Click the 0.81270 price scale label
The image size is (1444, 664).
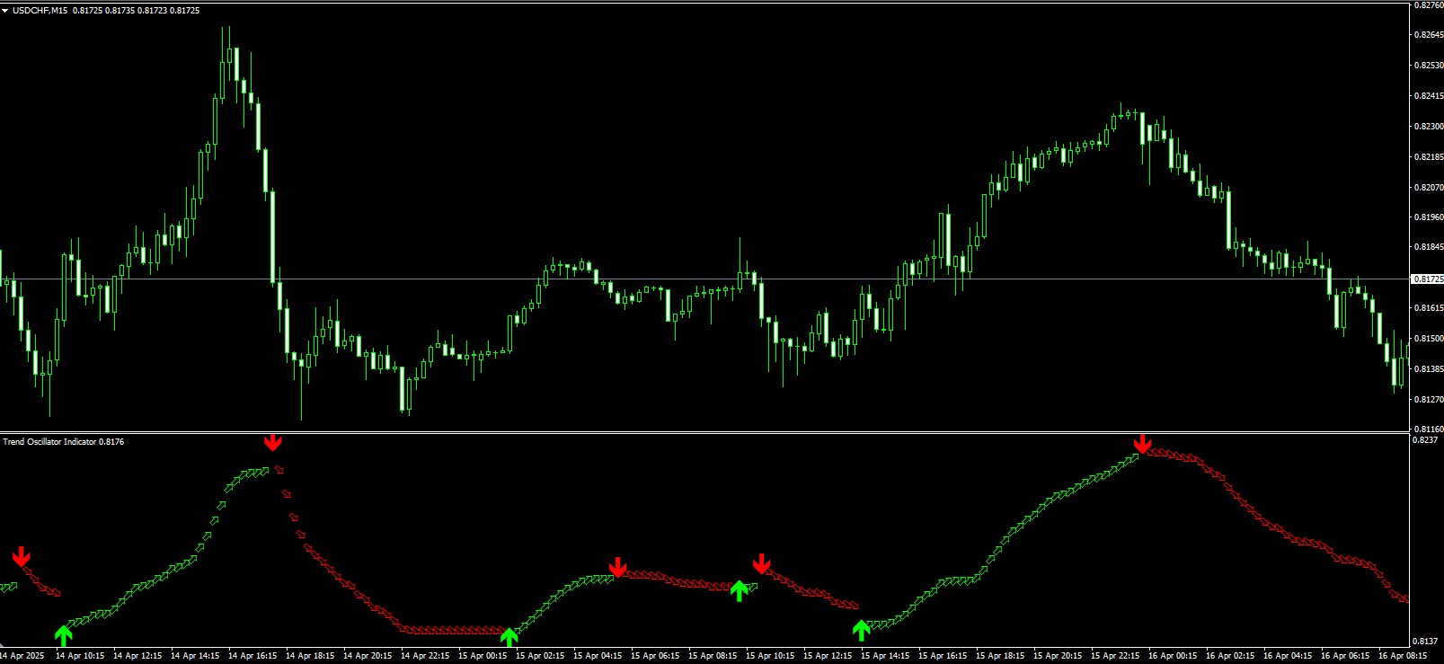(1428, 399)
